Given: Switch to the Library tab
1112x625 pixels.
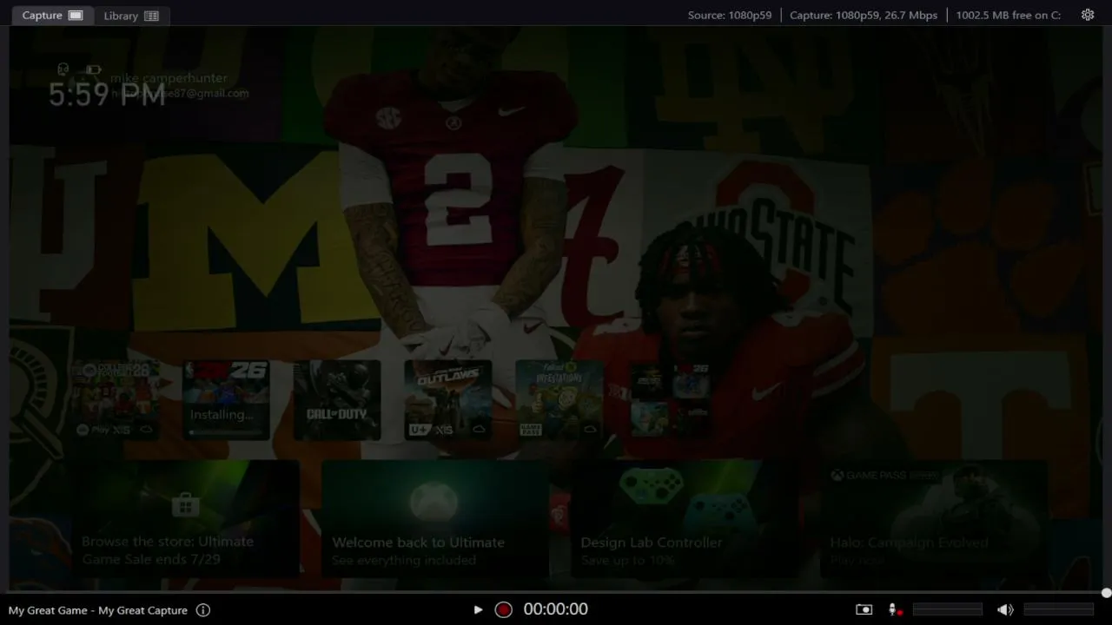Looking at the screenshot, I should (130, 16).
